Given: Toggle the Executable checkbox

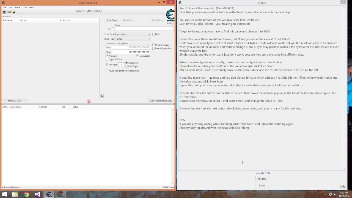Looking at the screenshot, I should pos(138,56).
